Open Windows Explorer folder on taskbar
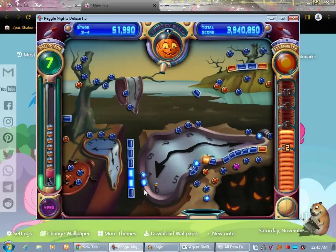This screenshot has height=252, width=336. click(39, 247)
